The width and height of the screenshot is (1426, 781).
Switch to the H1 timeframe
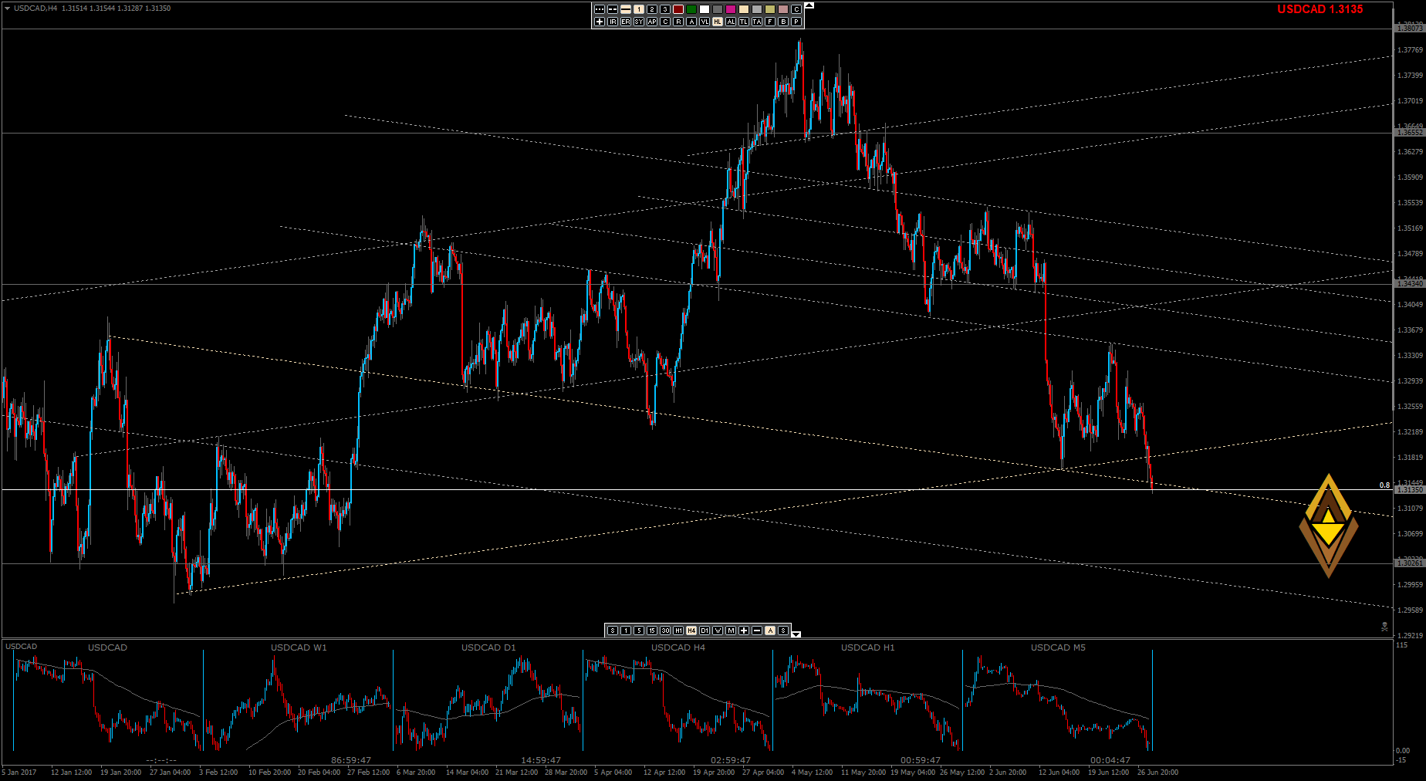tap(678, 631)
